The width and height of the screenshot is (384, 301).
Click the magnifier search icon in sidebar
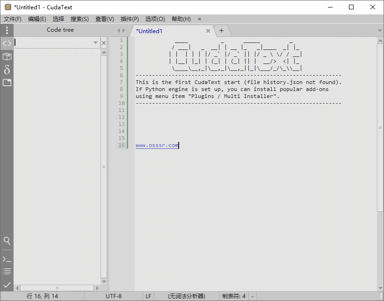click(7, 241)
